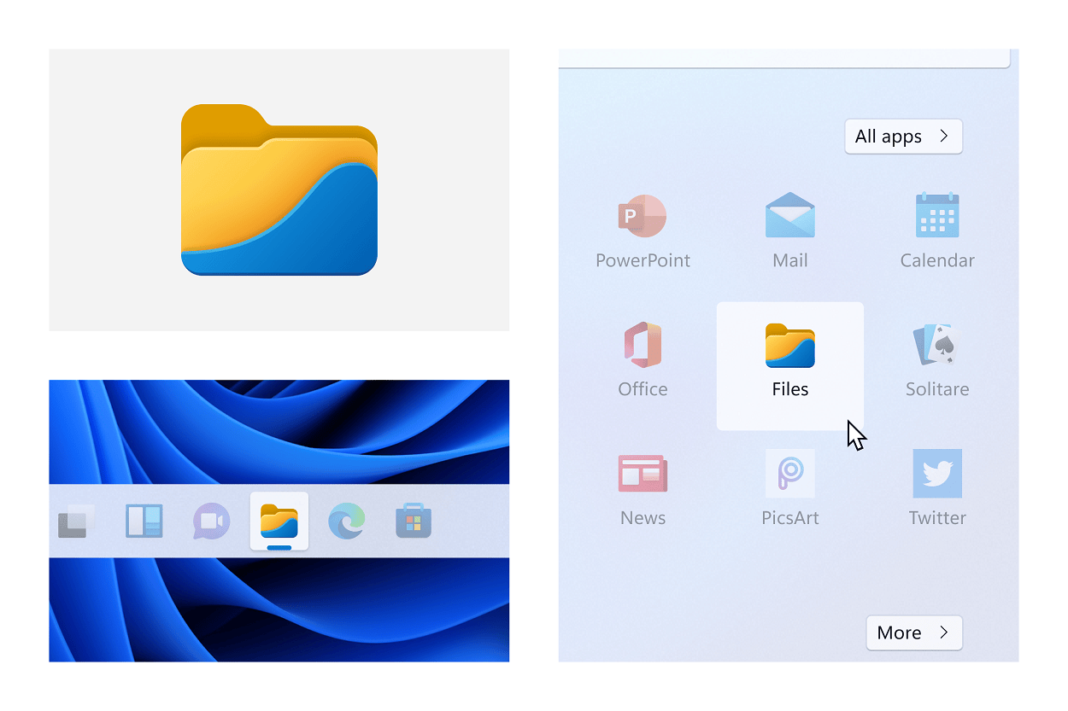Open the News app icon
This screenshot has height=711, width=1068.
(x=643, y=474)
